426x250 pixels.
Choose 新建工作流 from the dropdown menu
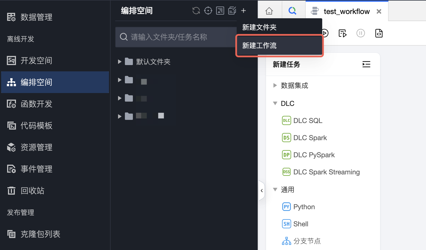click(279, 46)
